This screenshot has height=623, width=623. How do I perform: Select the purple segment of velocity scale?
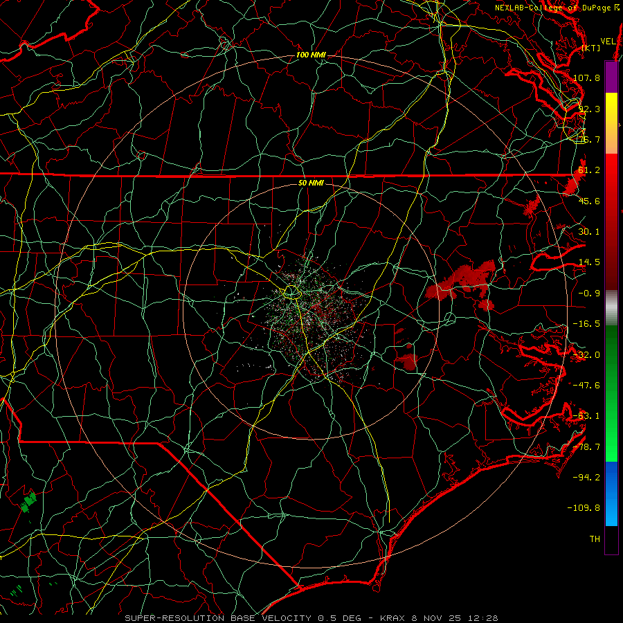click(x=611, y=77)
